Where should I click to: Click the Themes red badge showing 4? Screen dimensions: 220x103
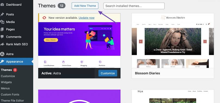(x=15, y=70)
